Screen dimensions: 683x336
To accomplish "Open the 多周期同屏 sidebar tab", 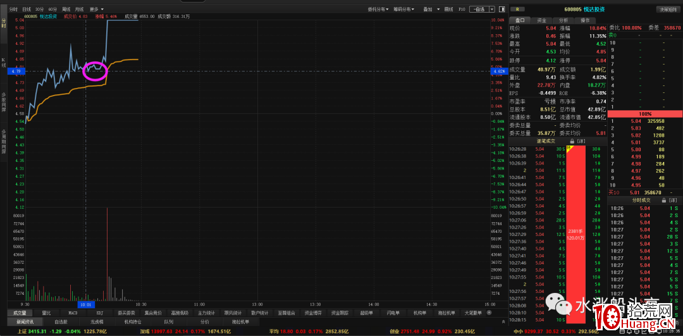I will pos(4,142).
